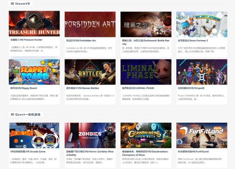This screenshot has width=235, height=169.
Task: Click the grid icon beside SteamVR heading
Action: [12, 4]
